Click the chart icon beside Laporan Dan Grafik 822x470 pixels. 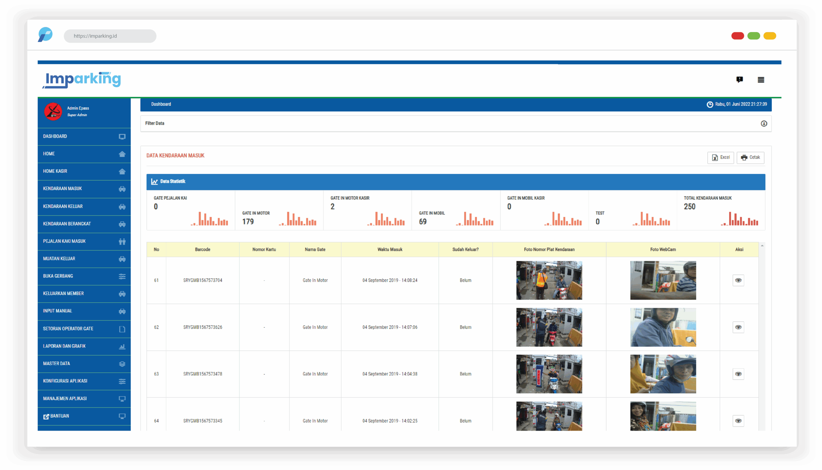[x=122, y=346]
